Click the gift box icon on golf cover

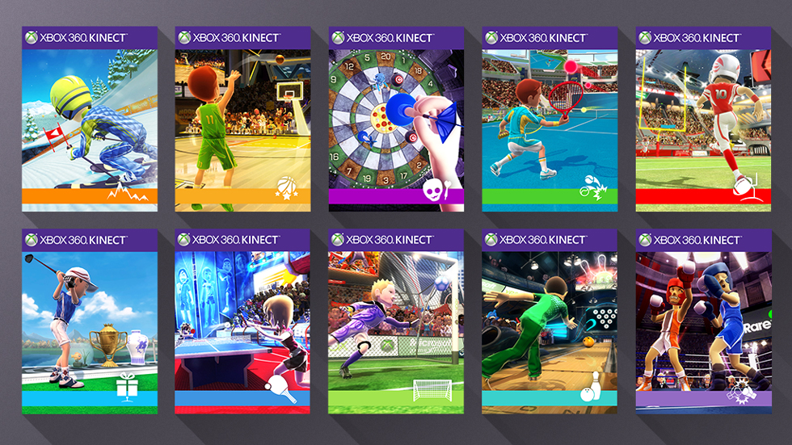127,387
